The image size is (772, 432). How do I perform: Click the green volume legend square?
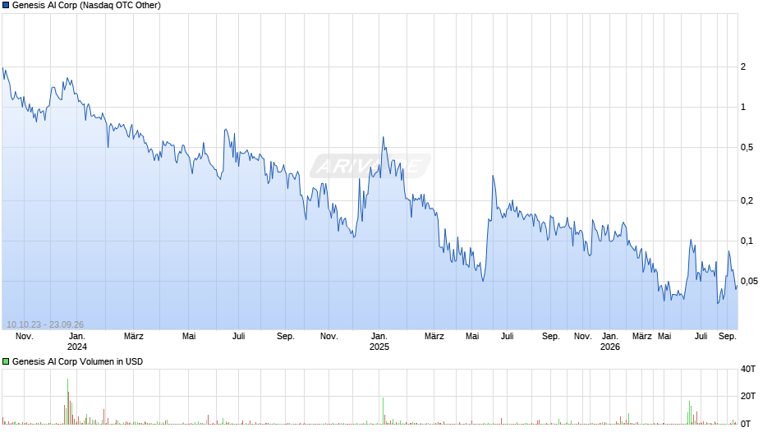[x=6, y=361]
